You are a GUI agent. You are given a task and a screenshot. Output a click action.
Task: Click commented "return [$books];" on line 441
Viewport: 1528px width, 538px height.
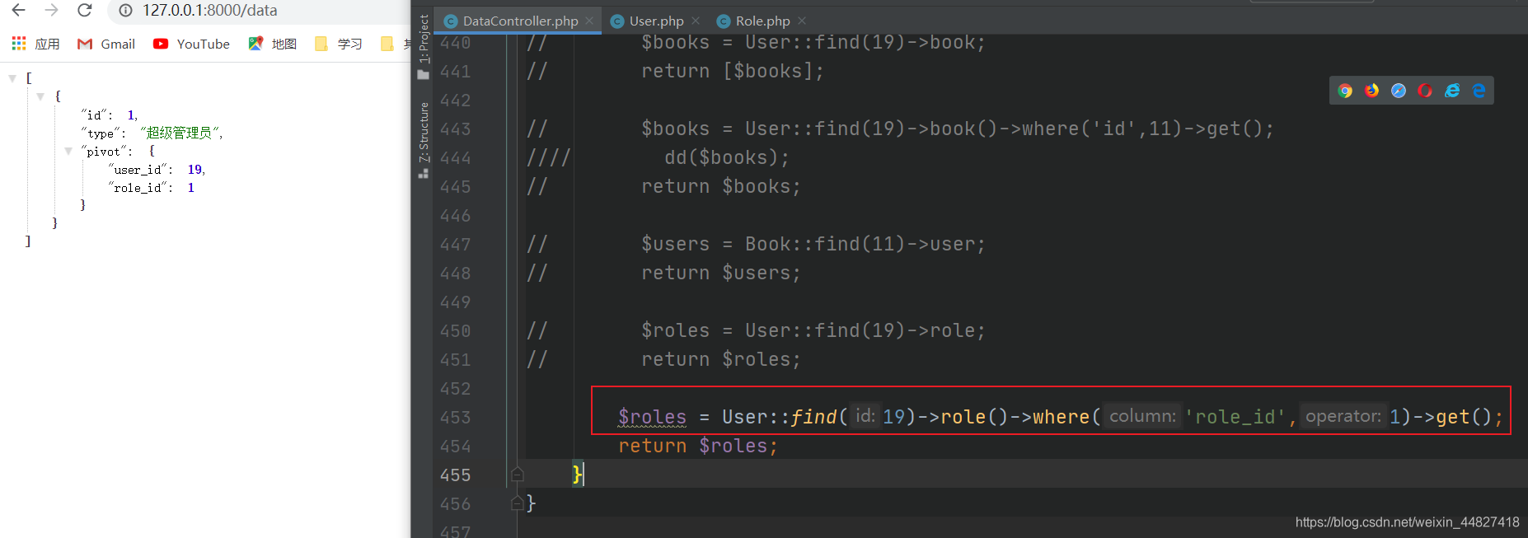733,71
